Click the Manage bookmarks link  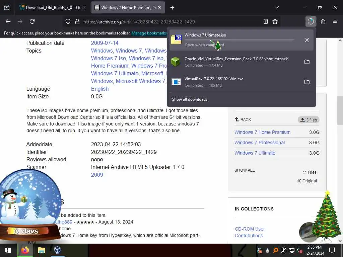click(149, 33)
